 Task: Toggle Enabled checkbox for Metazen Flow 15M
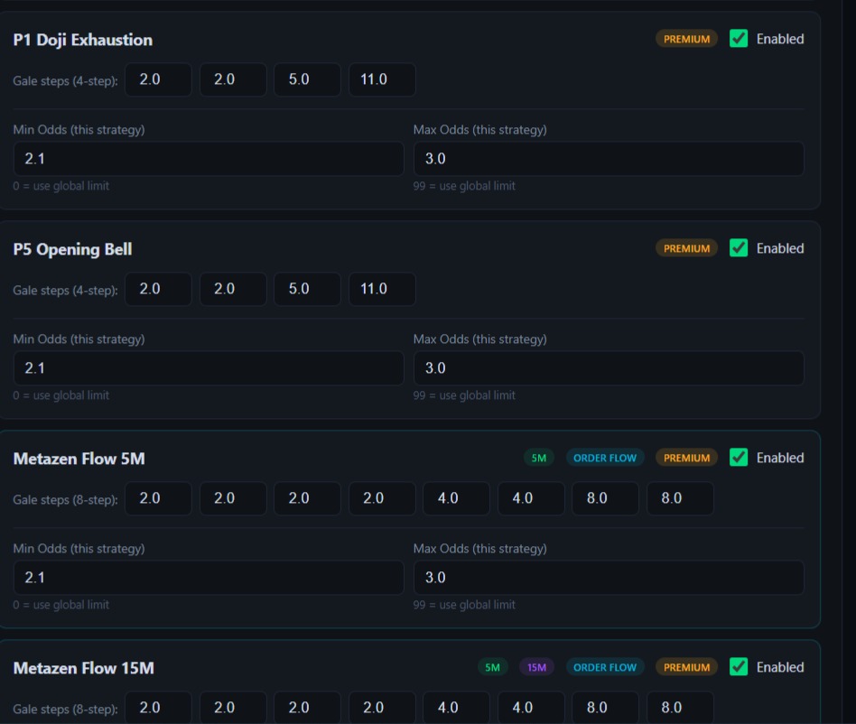pos(738,667)
